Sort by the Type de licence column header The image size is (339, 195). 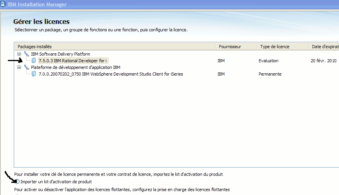[282, 47]
